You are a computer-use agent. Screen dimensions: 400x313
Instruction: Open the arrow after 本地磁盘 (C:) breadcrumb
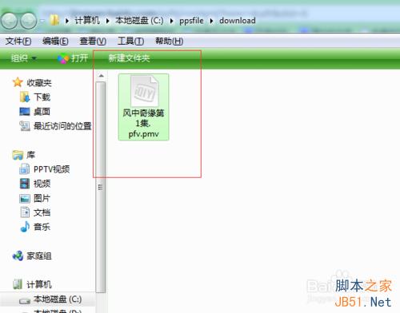(x=171, y=21)
